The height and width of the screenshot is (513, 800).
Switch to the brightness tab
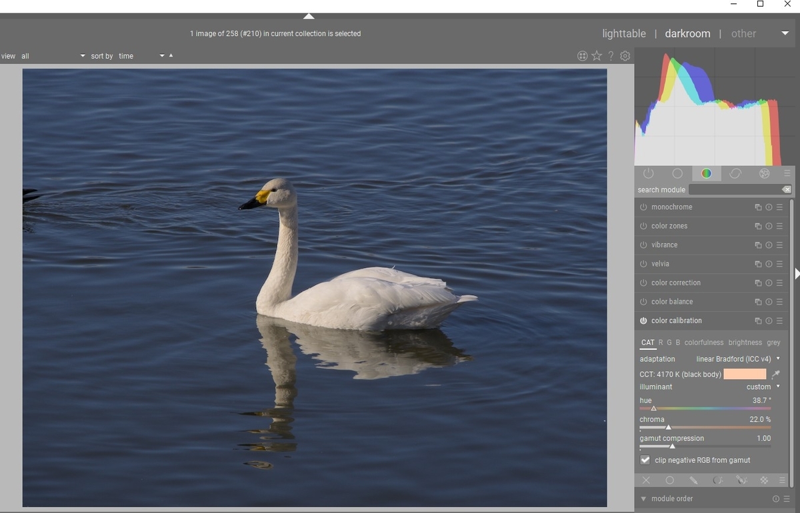(x=745, y=342)
